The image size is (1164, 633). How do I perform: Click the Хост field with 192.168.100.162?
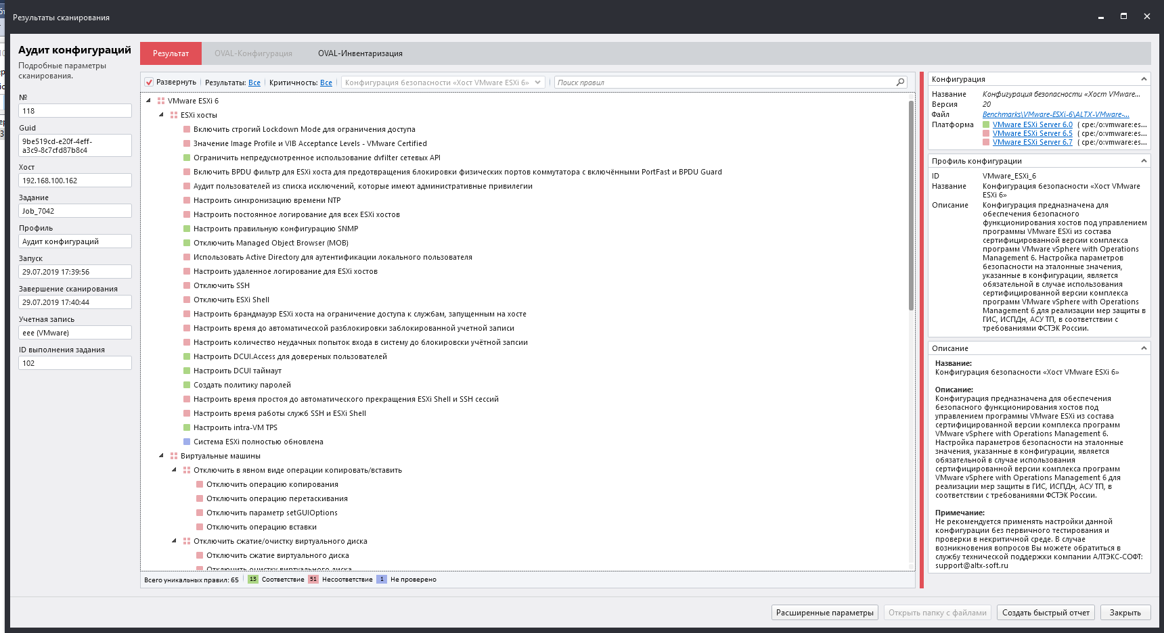click(75, 181)
